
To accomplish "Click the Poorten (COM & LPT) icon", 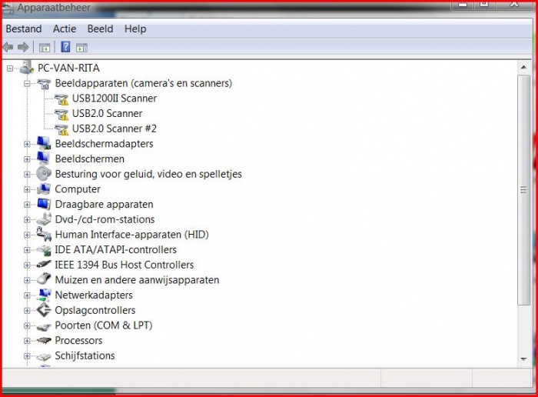I will pyautogui.click(x=44, y=326).
